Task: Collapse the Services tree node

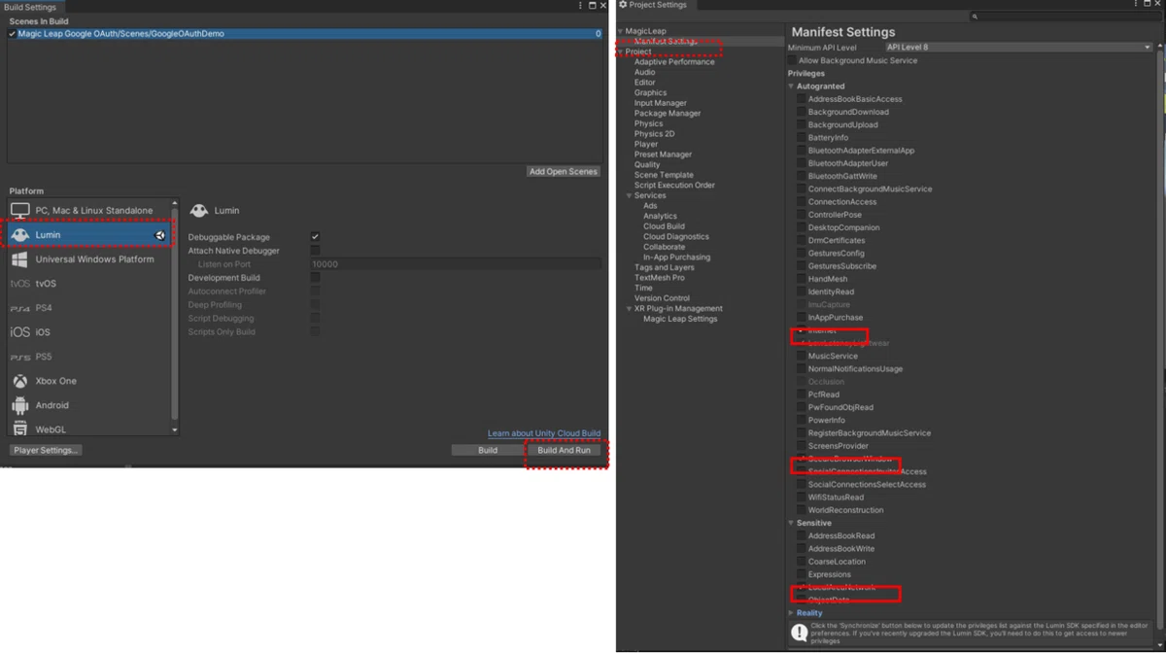Action: 630,195
